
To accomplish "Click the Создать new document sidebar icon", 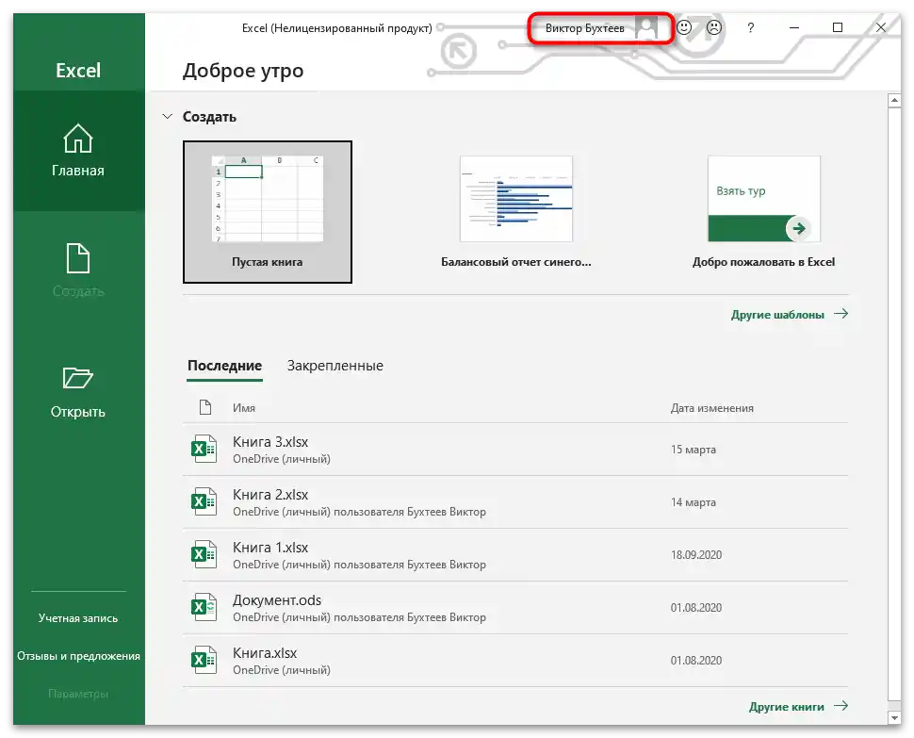I will pos(78,258).
